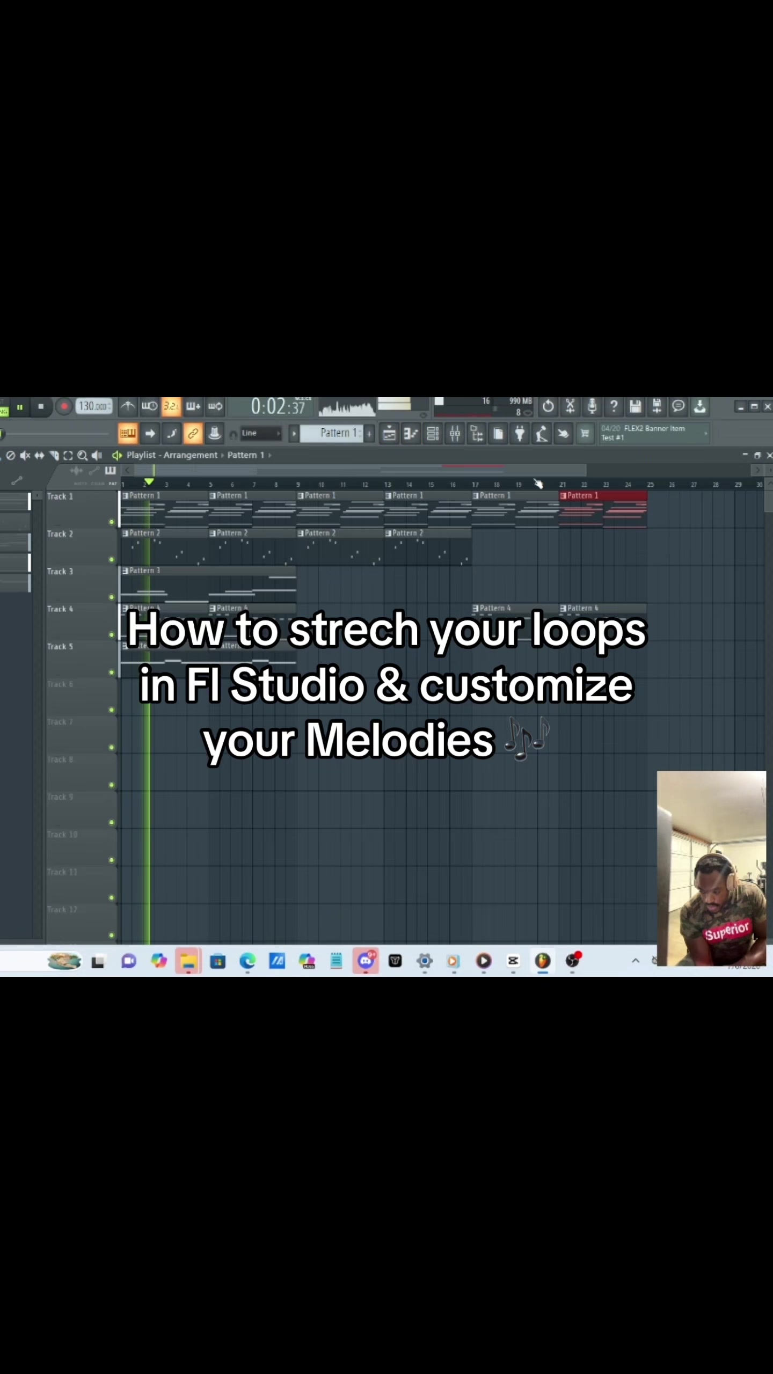Viewport: 773px width, 1374px height.
Task: Click the stop button in transport
Action: pos(41,407)
